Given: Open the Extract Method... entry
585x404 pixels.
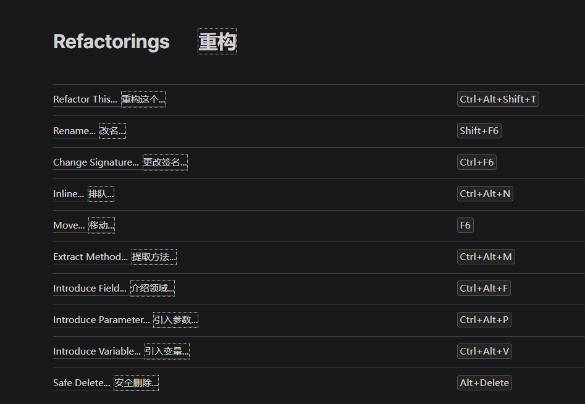Looking at the screenshot, I should coord(90,257).
